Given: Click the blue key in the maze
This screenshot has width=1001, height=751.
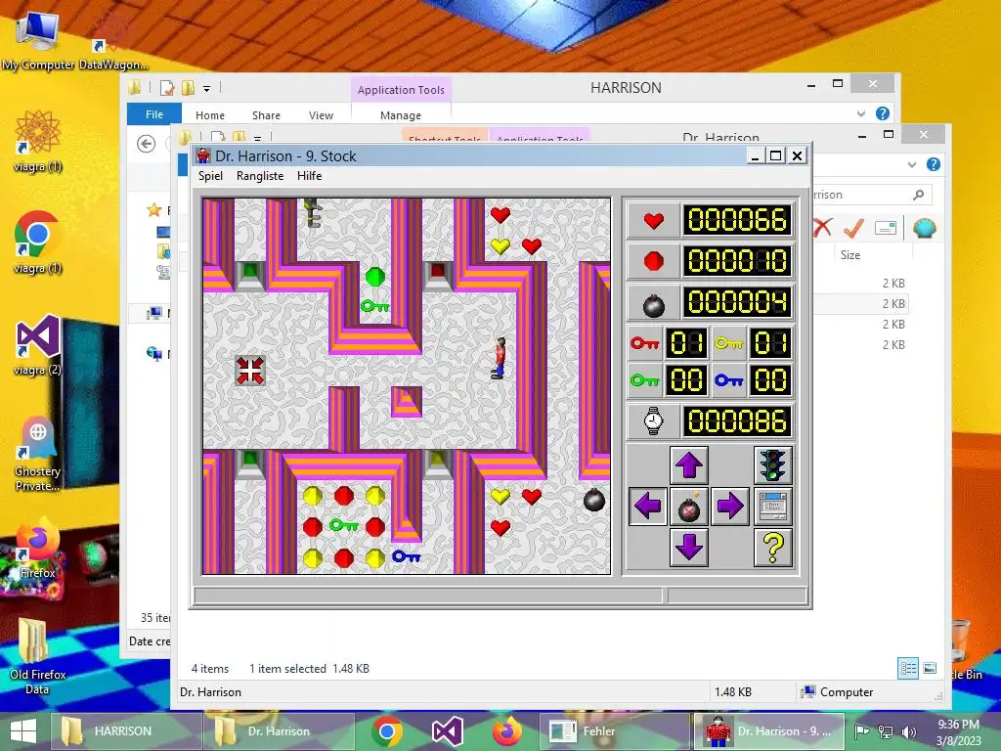Looking at the screenshot, I should click(406, 556).
